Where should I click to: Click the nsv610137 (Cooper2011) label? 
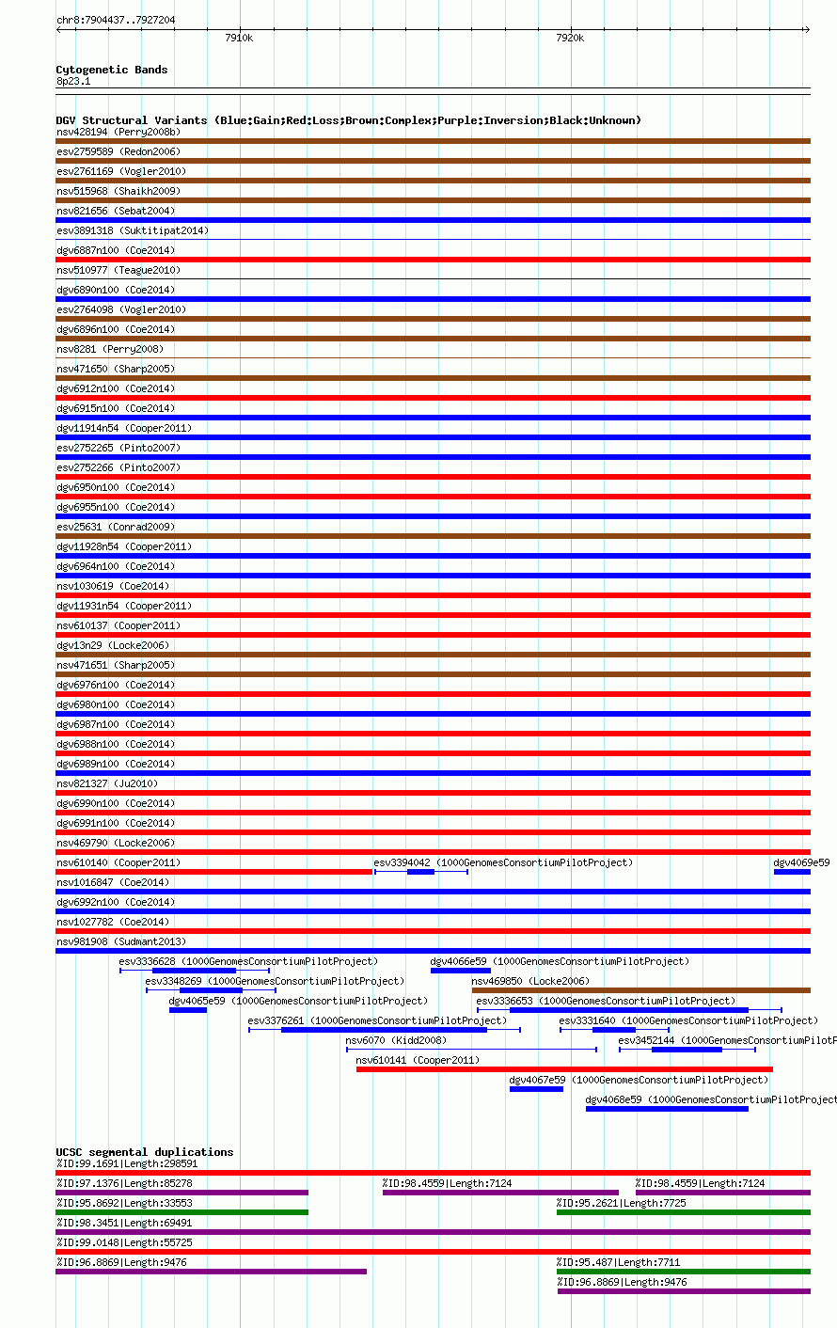[x=118, y=625]
